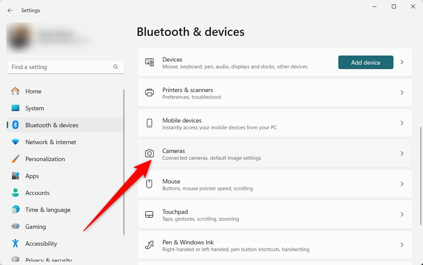Click the Privacy & security shield icon
The width and height of the screenshot is (423, 265).
[15, 260]
